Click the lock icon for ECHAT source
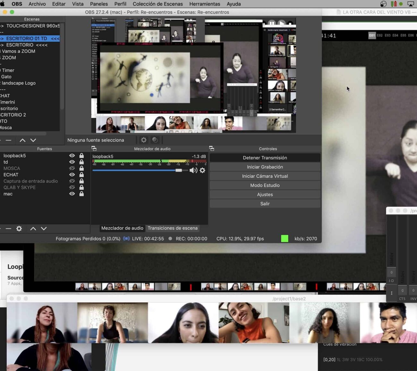Viewport: 417px width, 371px height. 81,175
